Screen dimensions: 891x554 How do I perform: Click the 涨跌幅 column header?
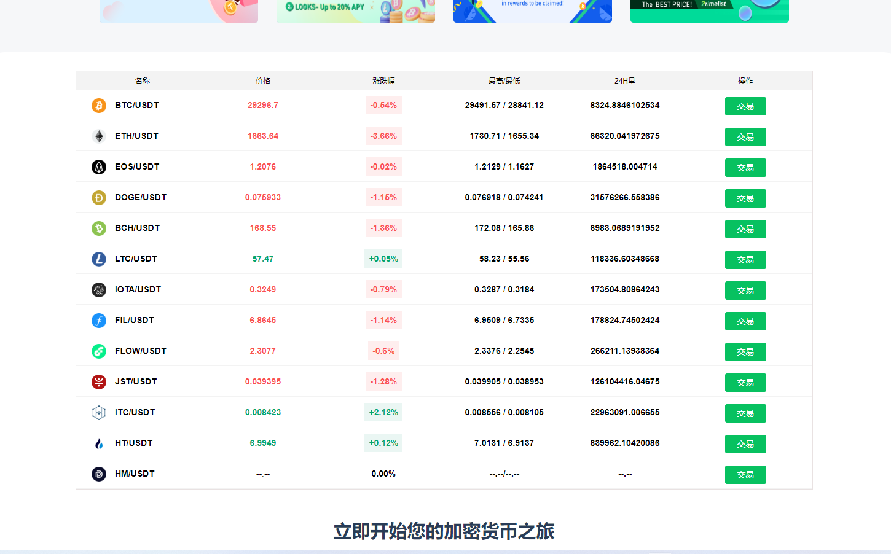tap(383, 80)
